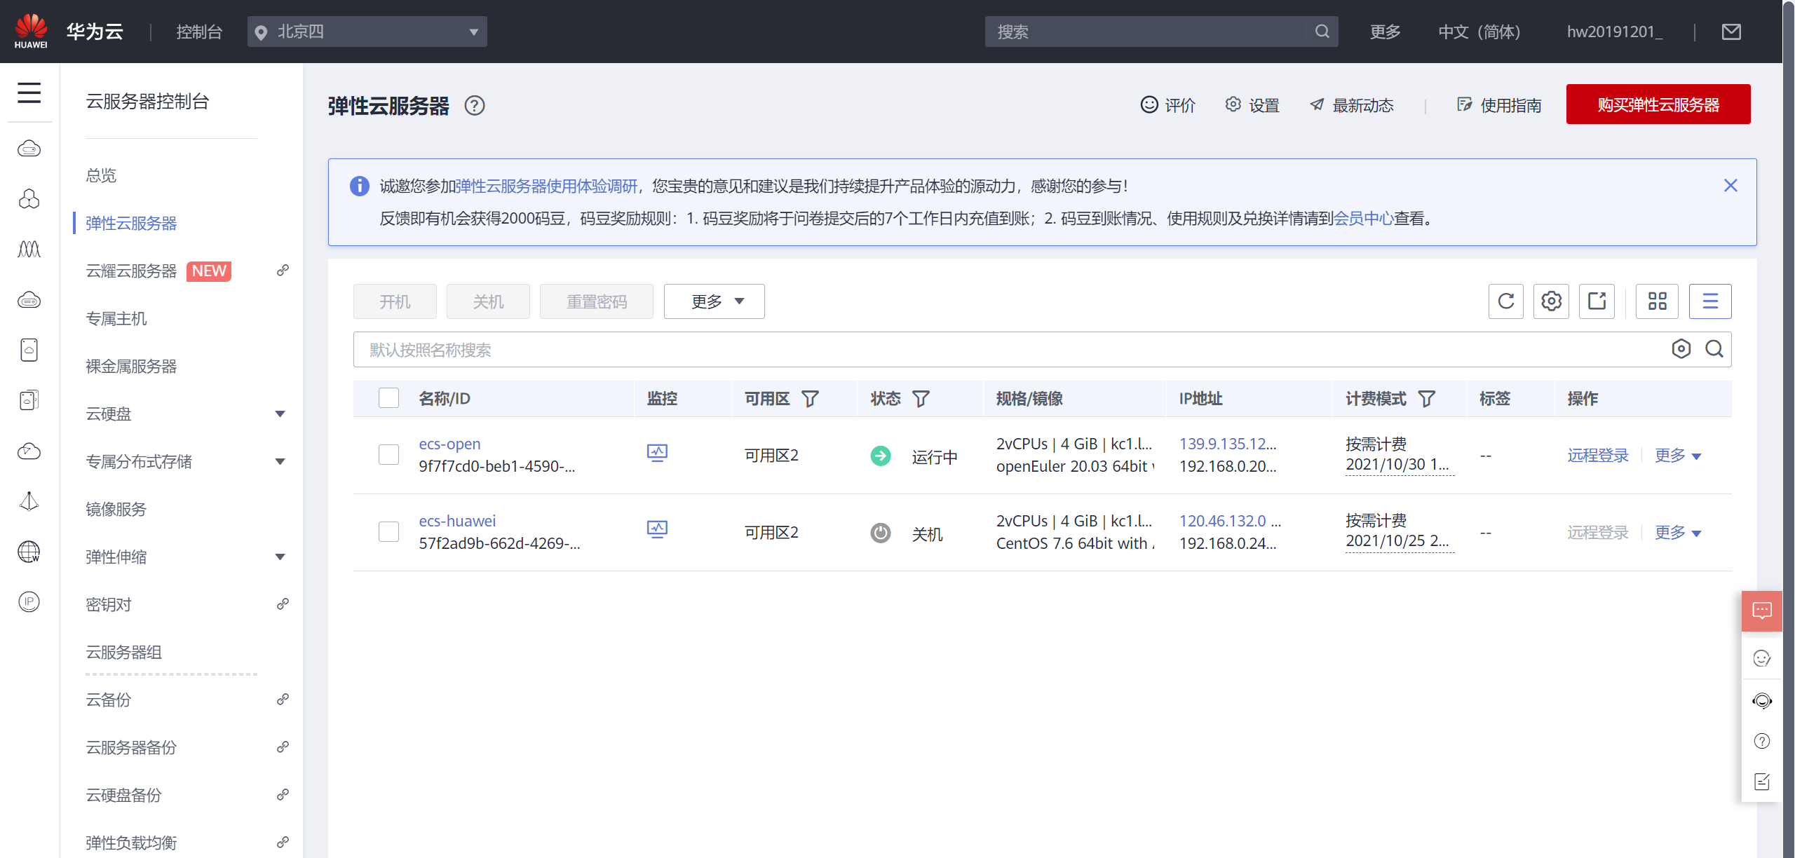The height and width of the screenshot is (858, 1795).
Task: Click 评价 in page header
Action: (1168, 105)
